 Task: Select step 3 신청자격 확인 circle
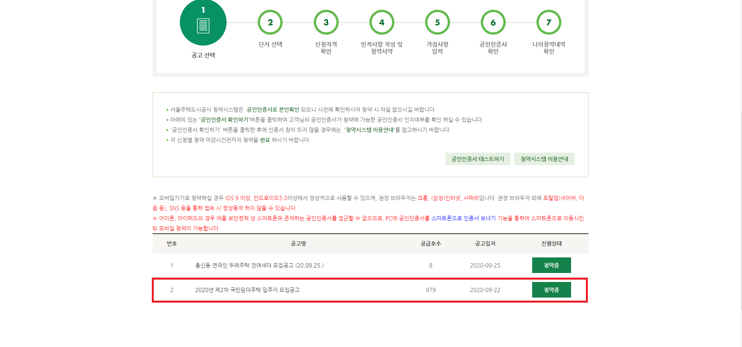pyautogui.click(x=326, y=23)
